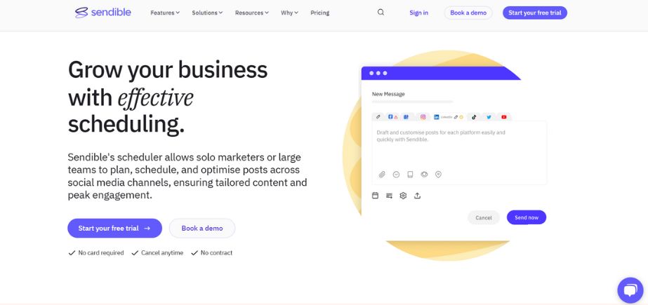Click the 'Cancel anytime' text
The width and height of the screenshot is (648, 305).
(x=162, y=252)
